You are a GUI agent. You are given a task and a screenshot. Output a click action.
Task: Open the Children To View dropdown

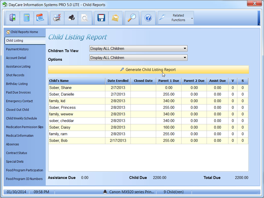[x=138, y=49]
